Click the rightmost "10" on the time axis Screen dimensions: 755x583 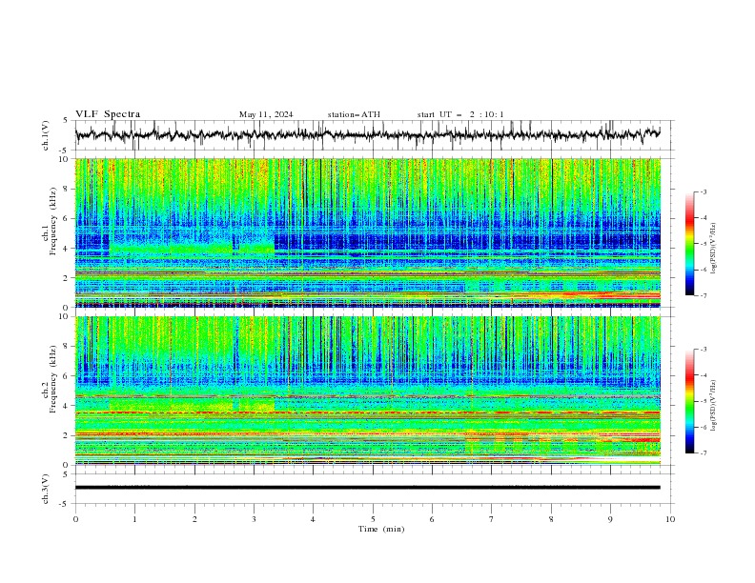(670, 519)
